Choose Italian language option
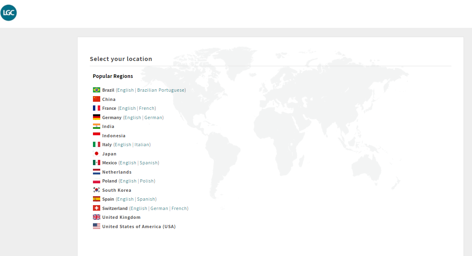Image resolution: width=472 pixels, height=256 pixels. coord(142,145)
